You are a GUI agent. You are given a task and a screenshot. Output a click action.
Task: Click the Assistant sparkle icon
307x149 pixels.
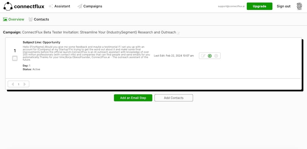click(x=51, y=6)
